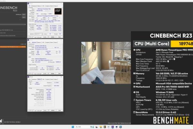Click the Motherboard icon in BenchMate panel

tap(134, 87)
